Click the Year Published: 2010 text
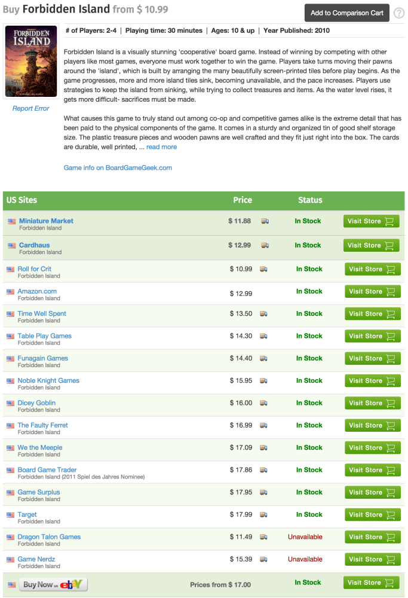The height and width of the screenshot is (598, 408). pos(296,31)
